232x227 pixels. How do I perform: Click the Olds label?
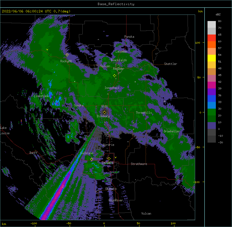coord(104,106)
